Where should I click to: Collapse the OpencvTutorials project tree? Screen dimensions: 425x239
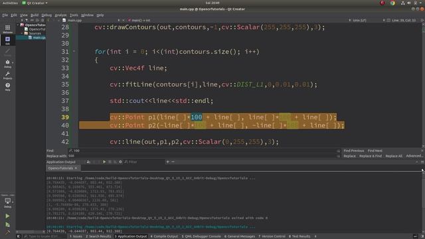pyautogui.click(x=18, y=25)
